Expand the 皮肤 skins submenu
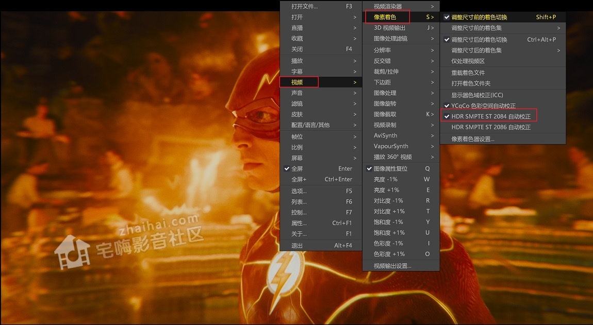The width and height of the screenshot is (593, 325). pyautogui.click(x=321, y=114)
